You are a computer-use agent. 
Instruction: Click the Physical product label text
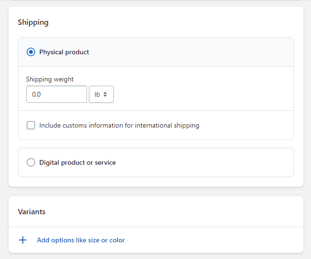64,52
